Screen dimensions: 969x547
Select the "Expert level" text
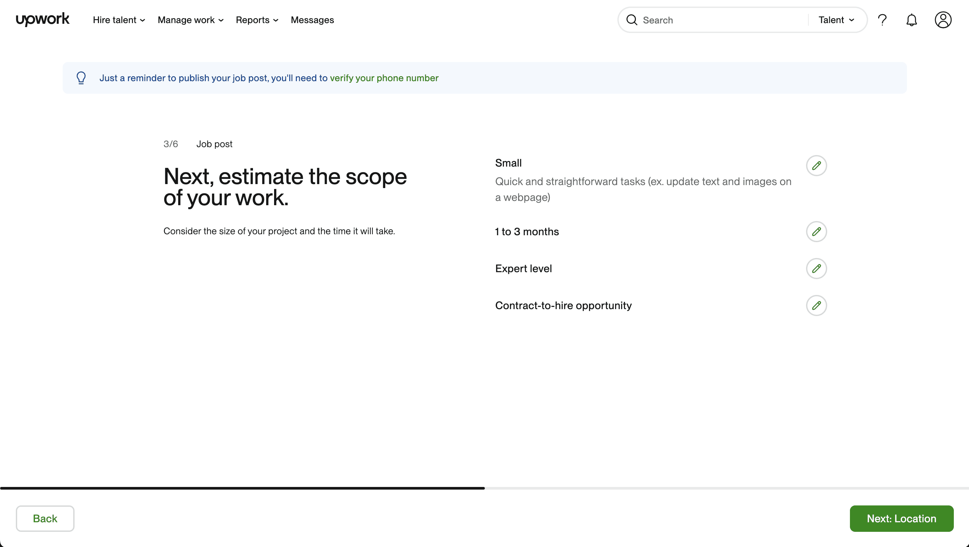pyautogui.click(x=523, y=268)
